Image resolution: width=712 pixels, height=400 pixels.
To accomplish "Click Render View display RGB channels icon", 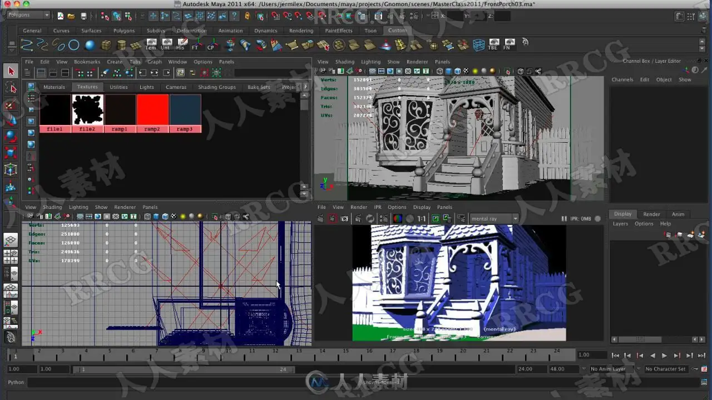I will 397,218.
